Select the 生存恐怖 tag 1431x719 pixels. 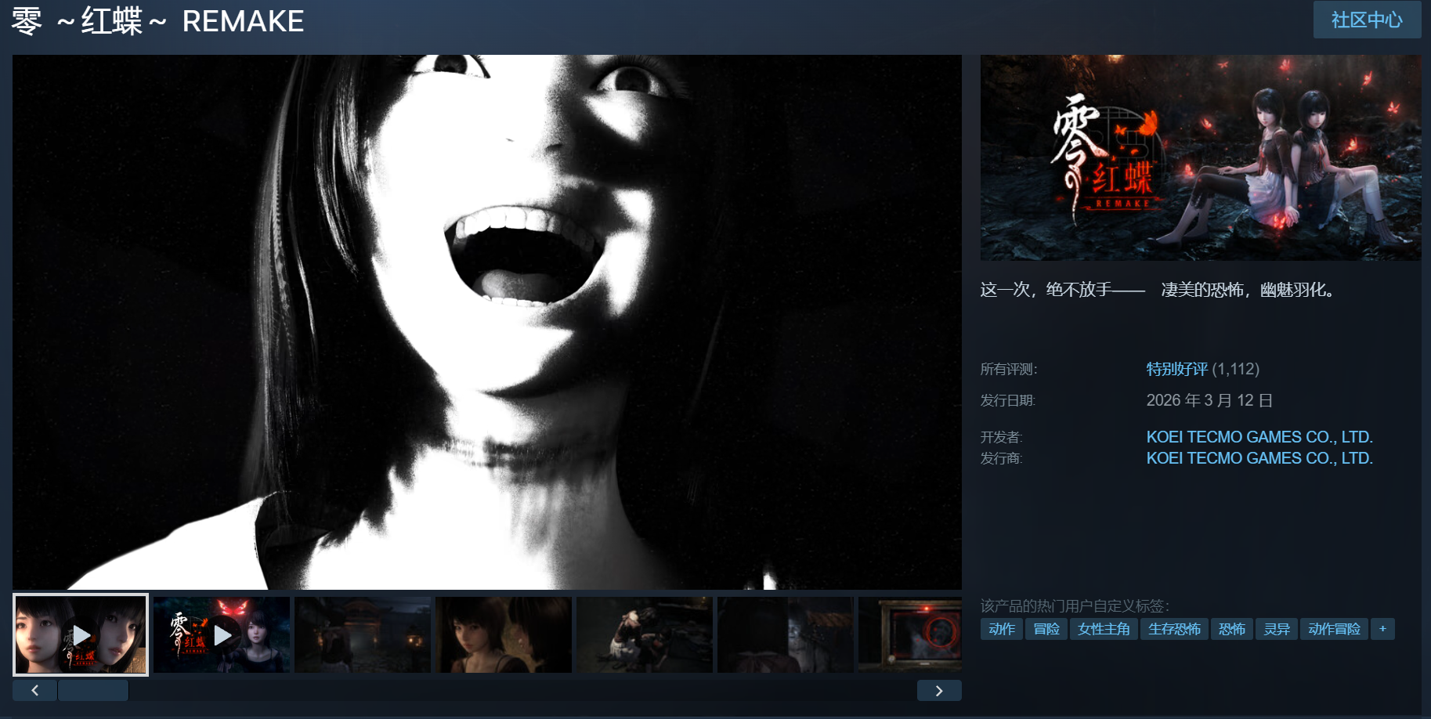point(1174,629)
